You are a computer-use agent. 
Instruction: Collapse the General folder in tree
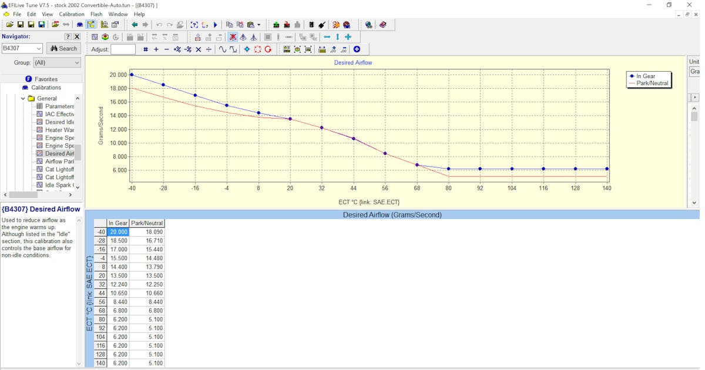(x=23, y=99)
